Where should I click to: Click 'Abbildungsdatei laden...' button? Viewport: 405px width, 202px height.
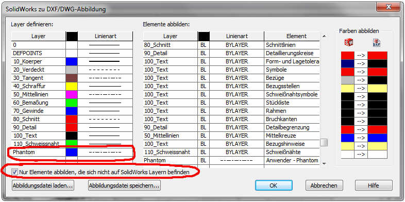click(43, 185)
